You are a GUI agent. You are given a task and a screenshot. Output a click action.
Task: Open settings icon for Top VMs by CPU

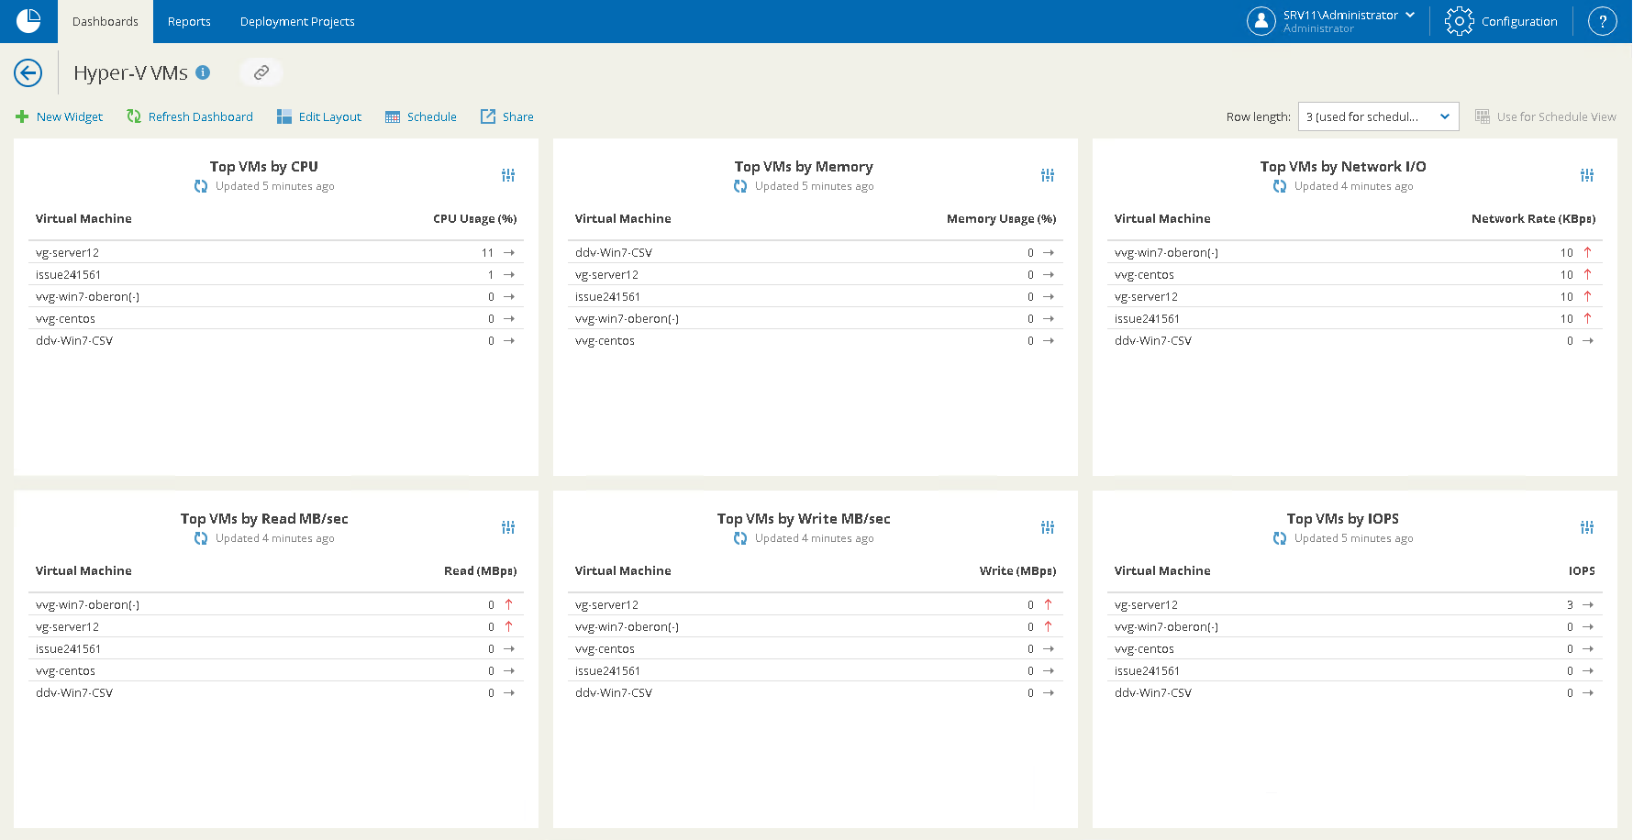508,175
